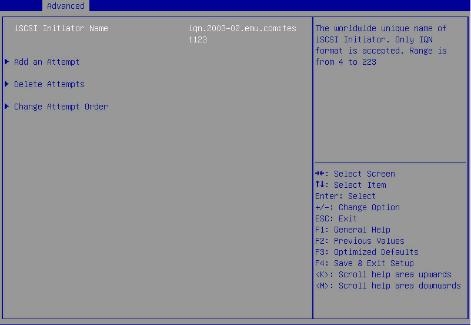Open the Change Attempt Order submenu
The width and height of the screenshot is (471, 325).
pyautogui.click(x=61, y=107)
